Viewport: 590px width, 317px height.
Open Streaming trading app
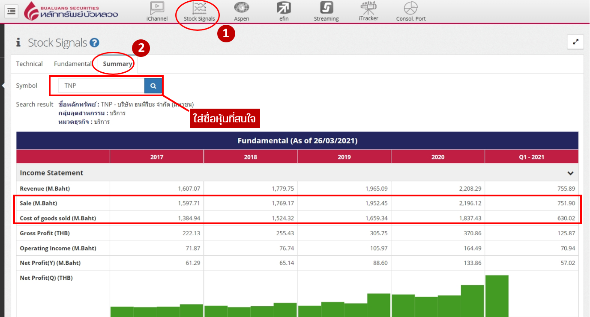tap(326, 12)
